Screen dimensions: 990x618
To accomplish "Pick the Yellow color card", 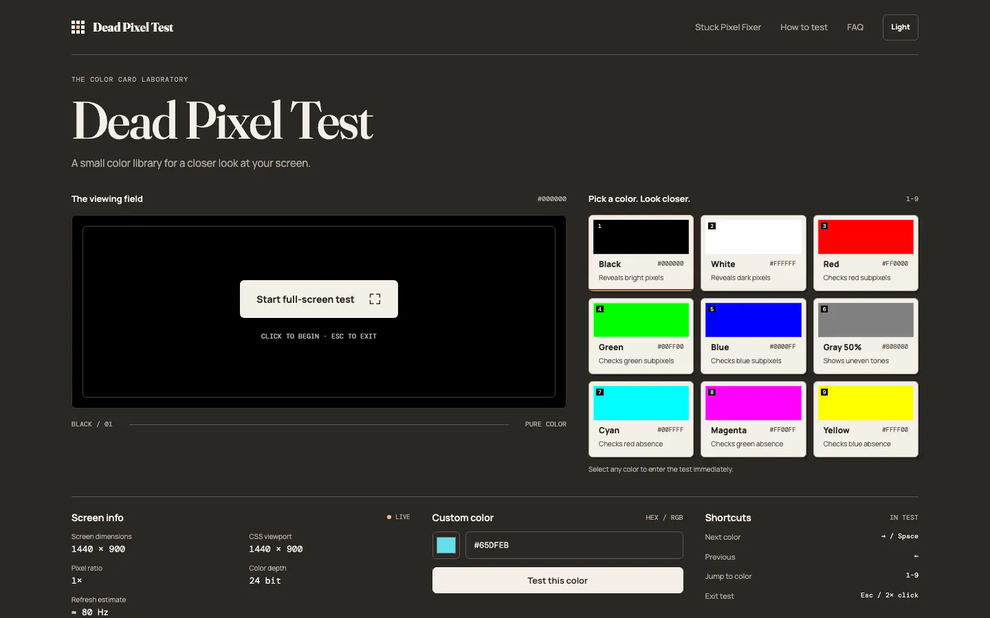I will [x=866, y=419].
